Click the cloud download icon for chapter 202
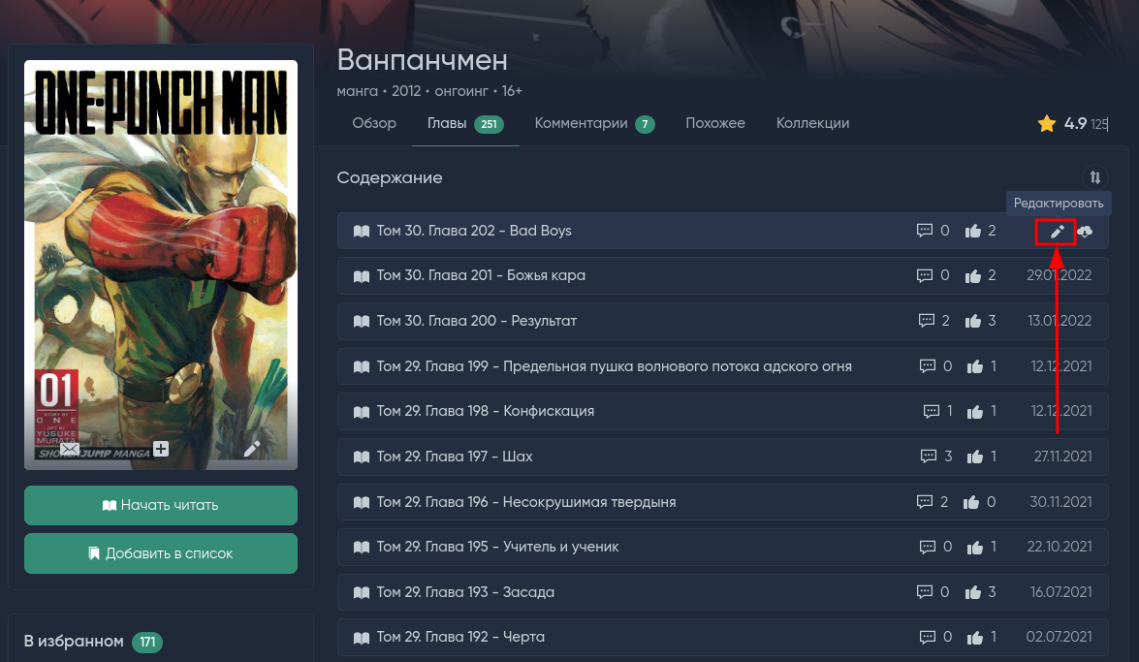 (x=1085, y=232)
